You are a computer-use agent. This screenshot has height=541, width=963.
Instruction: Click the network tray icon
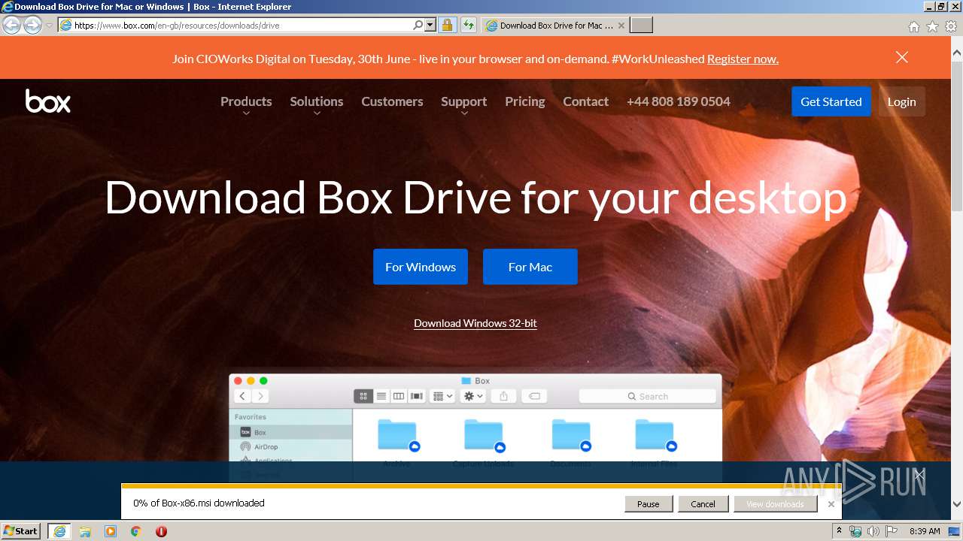(x=855, y=531)
